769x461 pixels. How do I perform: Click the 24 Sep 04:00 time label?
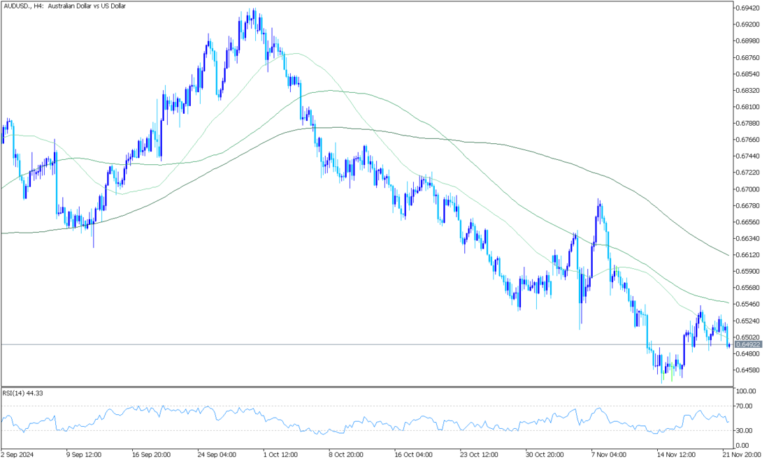[217, 455]
